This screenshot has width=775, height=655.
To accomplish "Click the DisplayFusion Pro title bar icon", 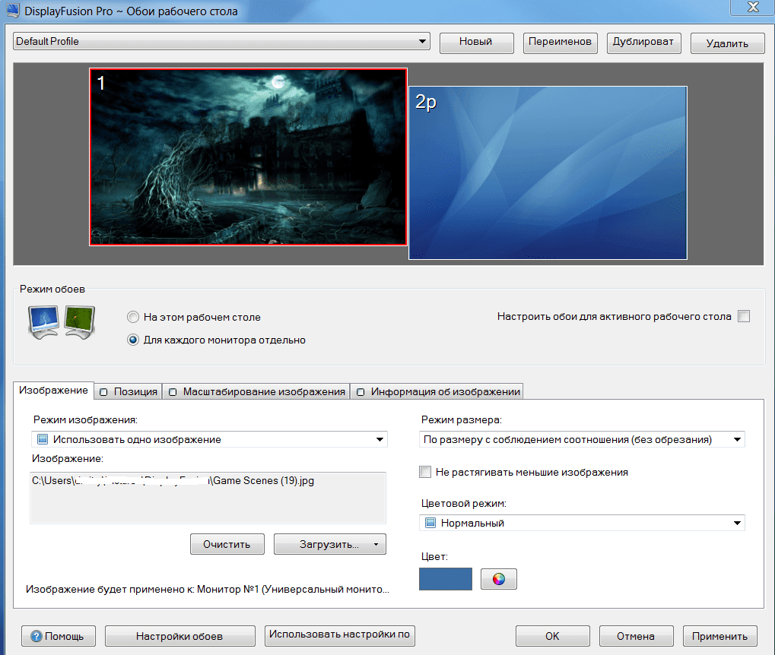I will pyautogui.click(x=14, y=10).
